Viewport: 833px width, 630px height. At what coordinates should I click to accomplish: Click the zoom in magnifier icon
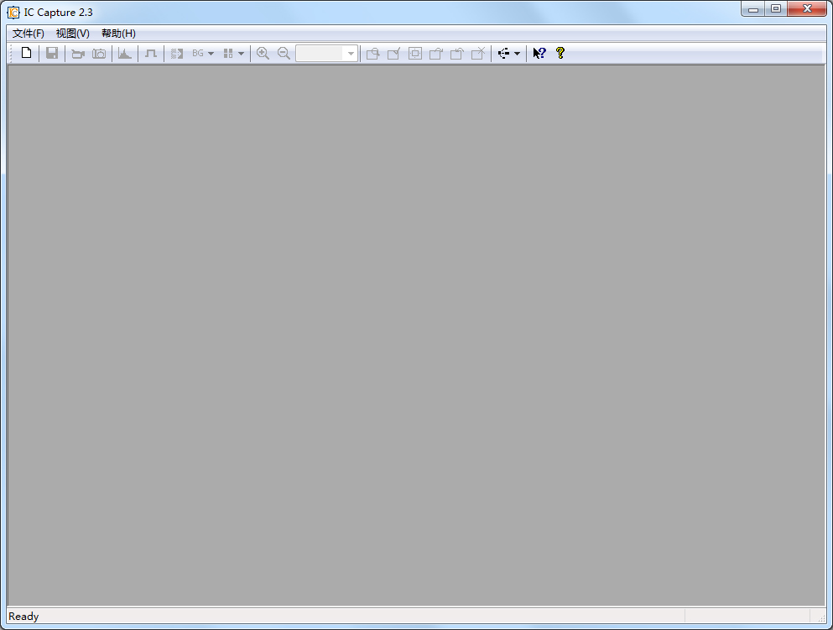click(x=263, y=53)
